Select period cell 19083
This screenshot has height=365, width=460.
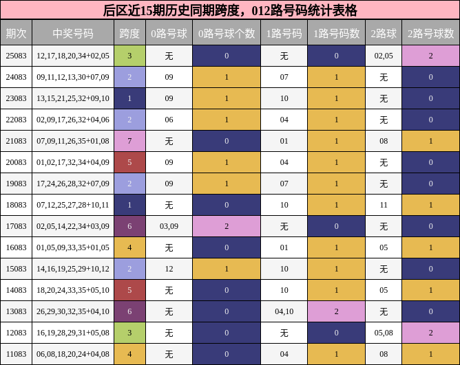tap(16, 184)
